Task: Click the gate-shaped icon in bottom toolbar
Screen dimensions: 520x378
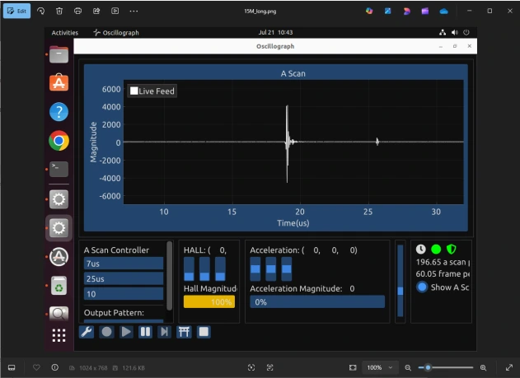Action: [x=184, y=331]
